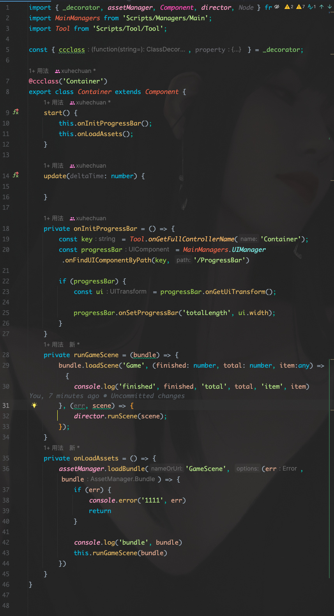Expand the folded {...} after property on line 5
The width and height of the screenshot is (334, 616).
coord(236,50)
